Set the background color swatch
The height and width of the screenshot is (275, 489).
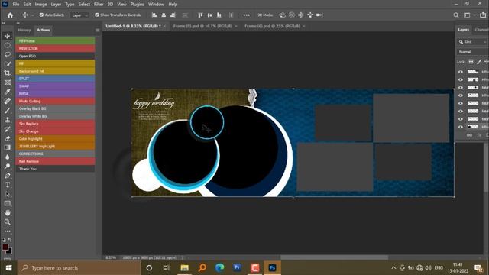[x=10, y=251]
